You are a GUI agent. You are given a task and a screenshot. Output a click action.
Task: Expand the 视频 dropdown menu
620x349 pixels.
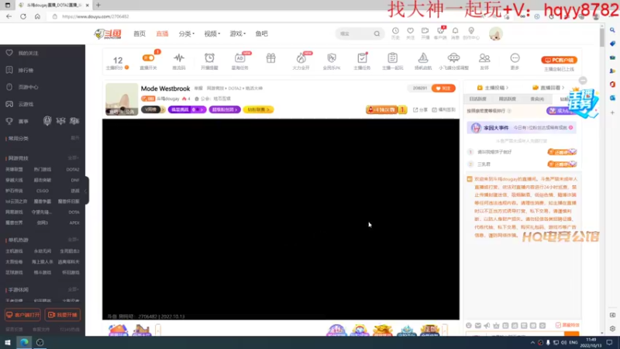pos(212,33)
